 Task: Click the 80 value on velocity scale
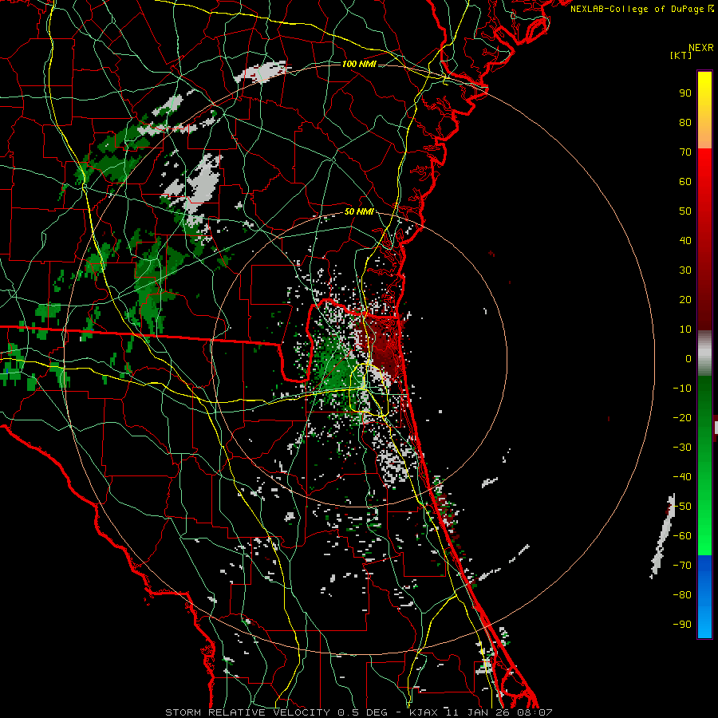tap(685, 123)
